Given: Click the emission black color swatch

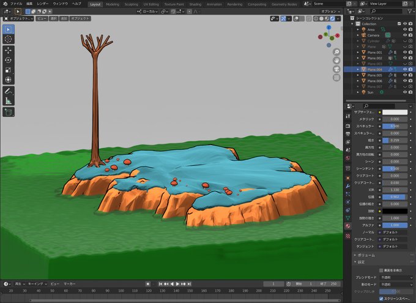Looking at the screenshot, I should [x=395, y=211].
